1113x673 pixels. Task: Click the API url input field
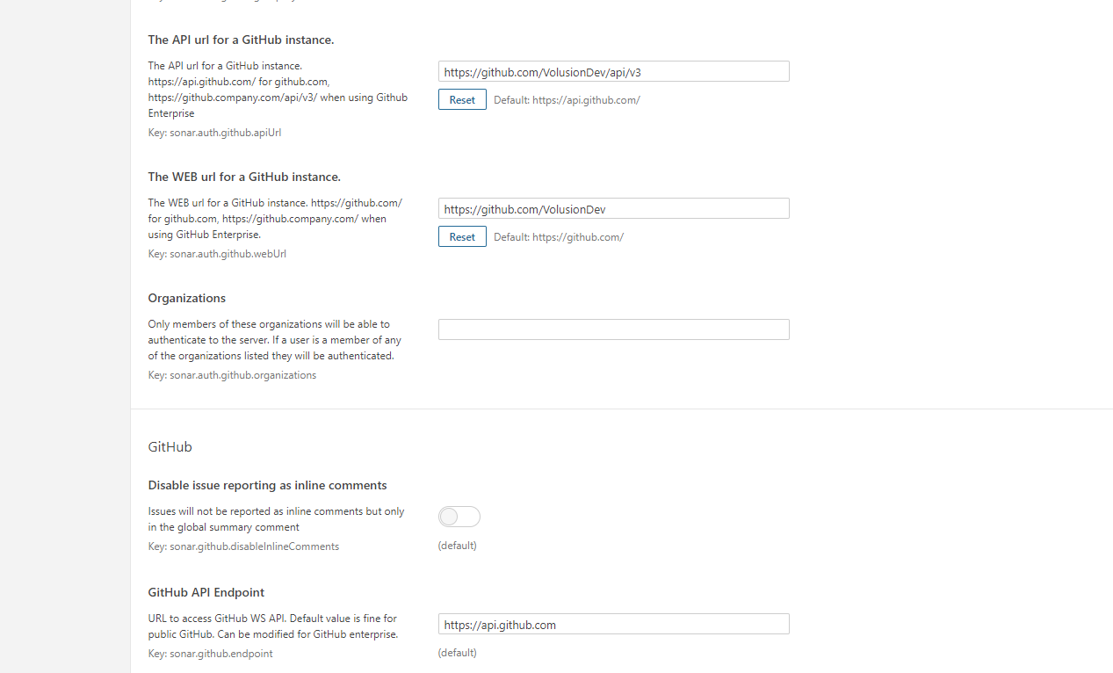(x=613, y=72)
